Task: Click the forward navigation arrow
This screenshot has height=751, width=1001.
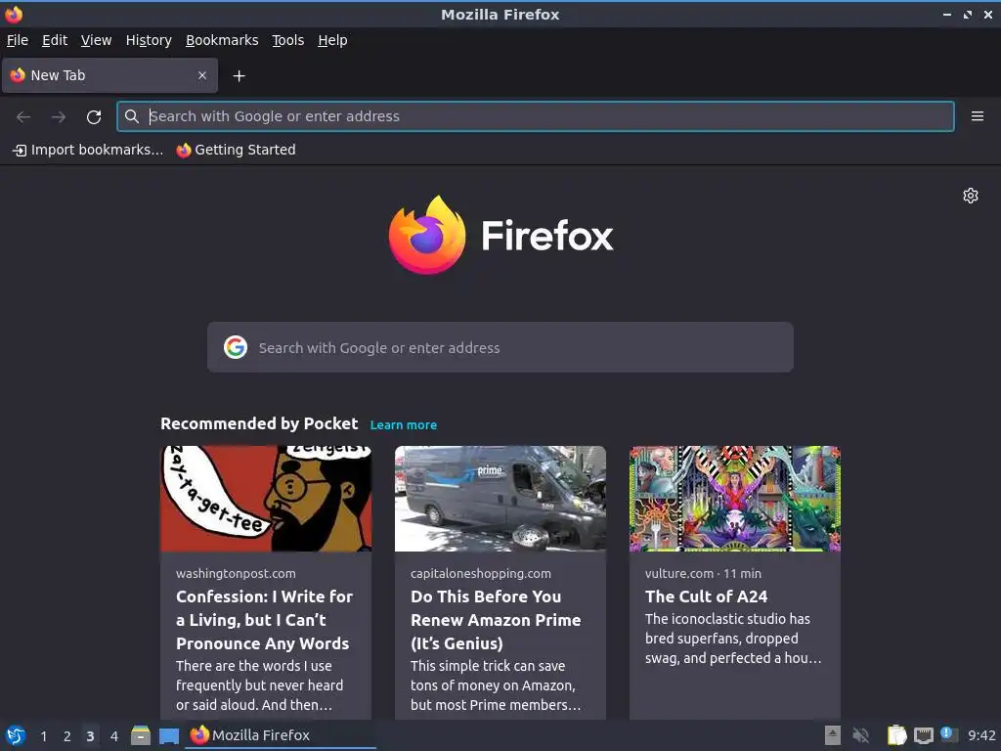Action: [x=59, y=117]
